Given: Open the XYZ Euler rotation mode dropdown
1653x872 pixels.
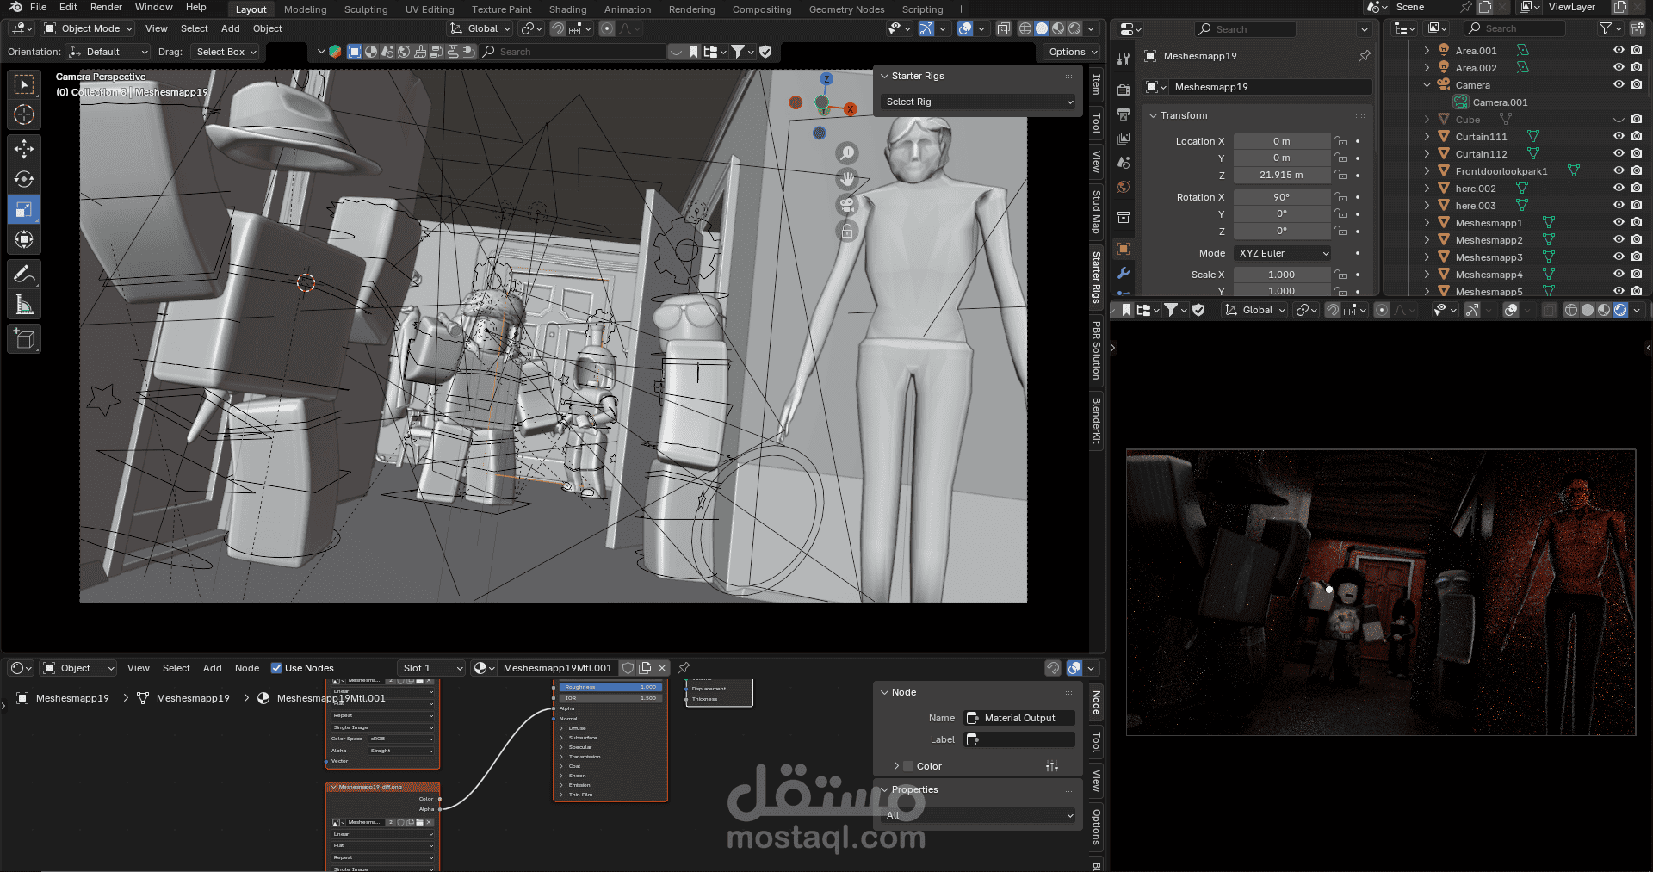Looking at the screenshot, I should point(1283,253).
